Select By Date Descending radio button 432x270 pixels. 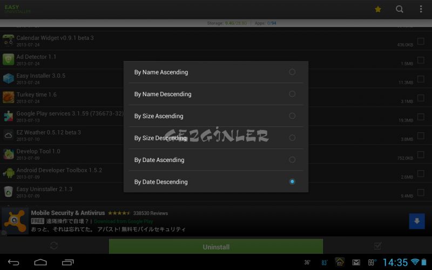tap(292, 181)
